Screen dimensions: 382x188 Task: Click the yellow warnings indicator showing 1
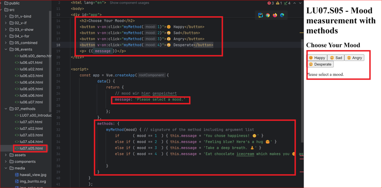pos(279,3)
